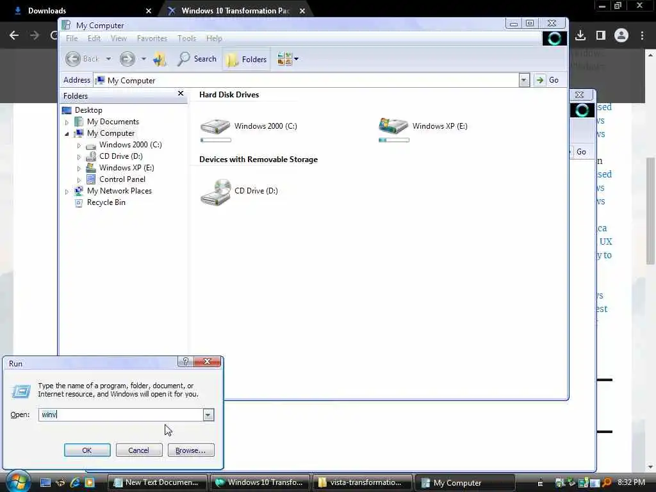Open the Back history dropdown arrow
The width and height of the screenshot is (656, 492).
(x=108, y=59)
